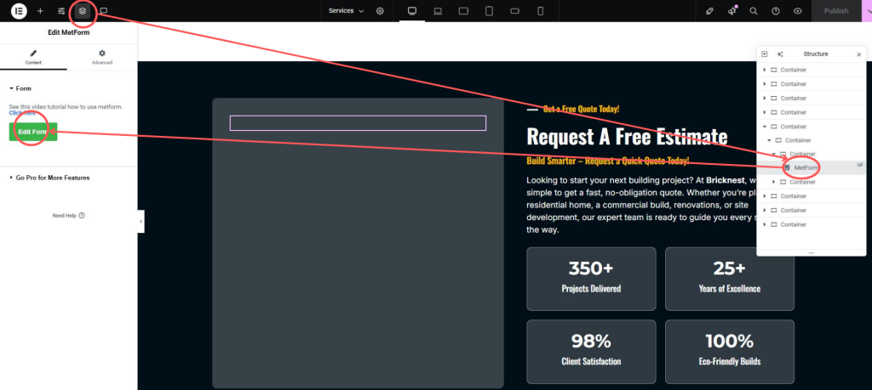The height and width of the screenshot is (390, 872).
Task: Click the green Edit Form button
Action: tap(32, 132)
